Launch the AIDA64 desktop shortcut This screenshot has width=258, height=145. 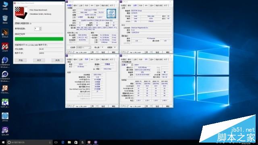pos(5,47)
